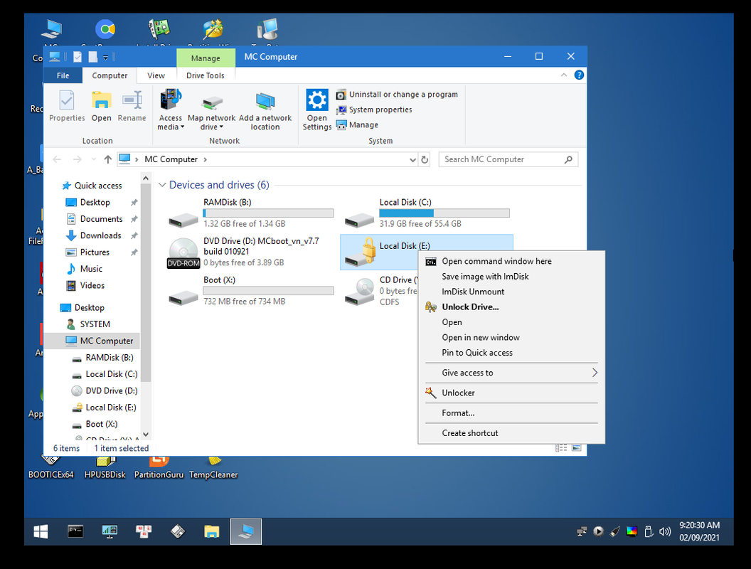Click the Open Settings gear icon
751x569 pixels.
tap(317, 100)
